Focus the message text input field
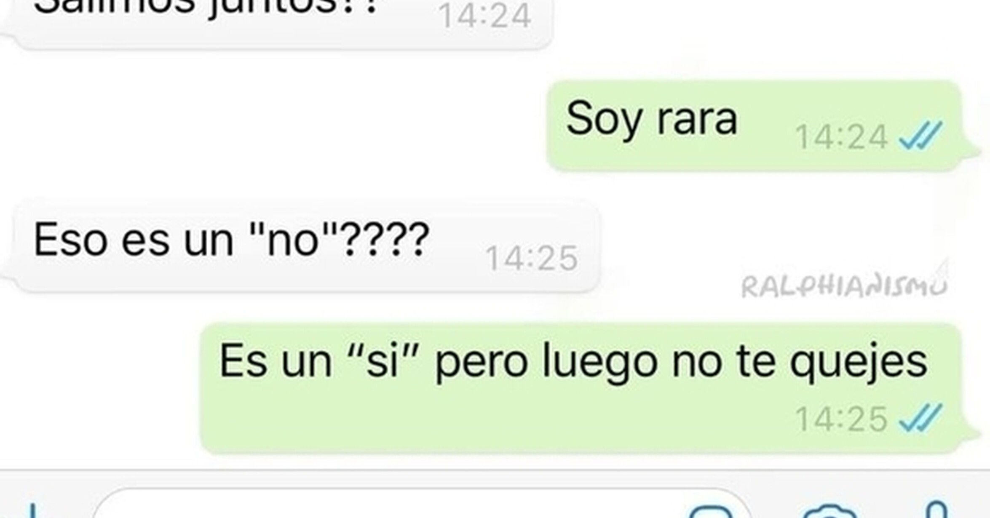Screen dimensions: 990x518 tap(422, 505)
